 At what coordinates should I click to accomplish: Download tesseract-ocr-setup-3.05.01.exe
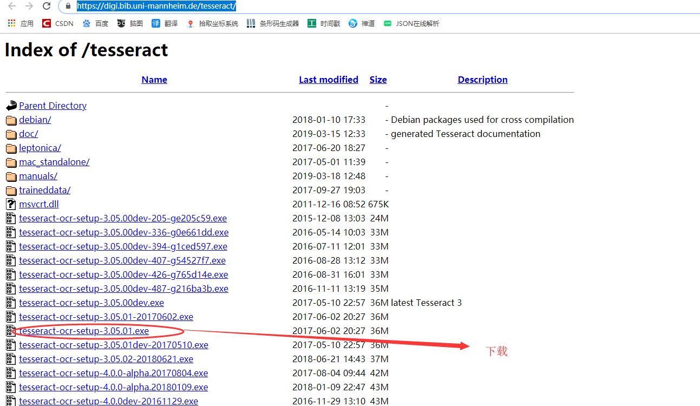[84, 331]
